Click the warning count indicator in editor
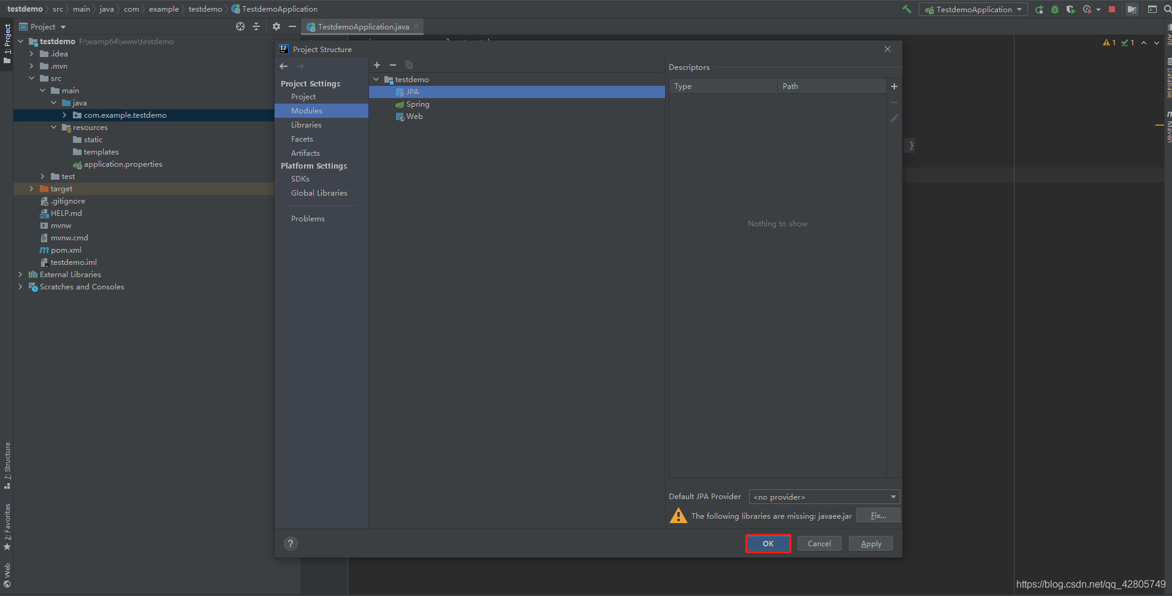This screenshot has width=1172, height=596. 1109,43
